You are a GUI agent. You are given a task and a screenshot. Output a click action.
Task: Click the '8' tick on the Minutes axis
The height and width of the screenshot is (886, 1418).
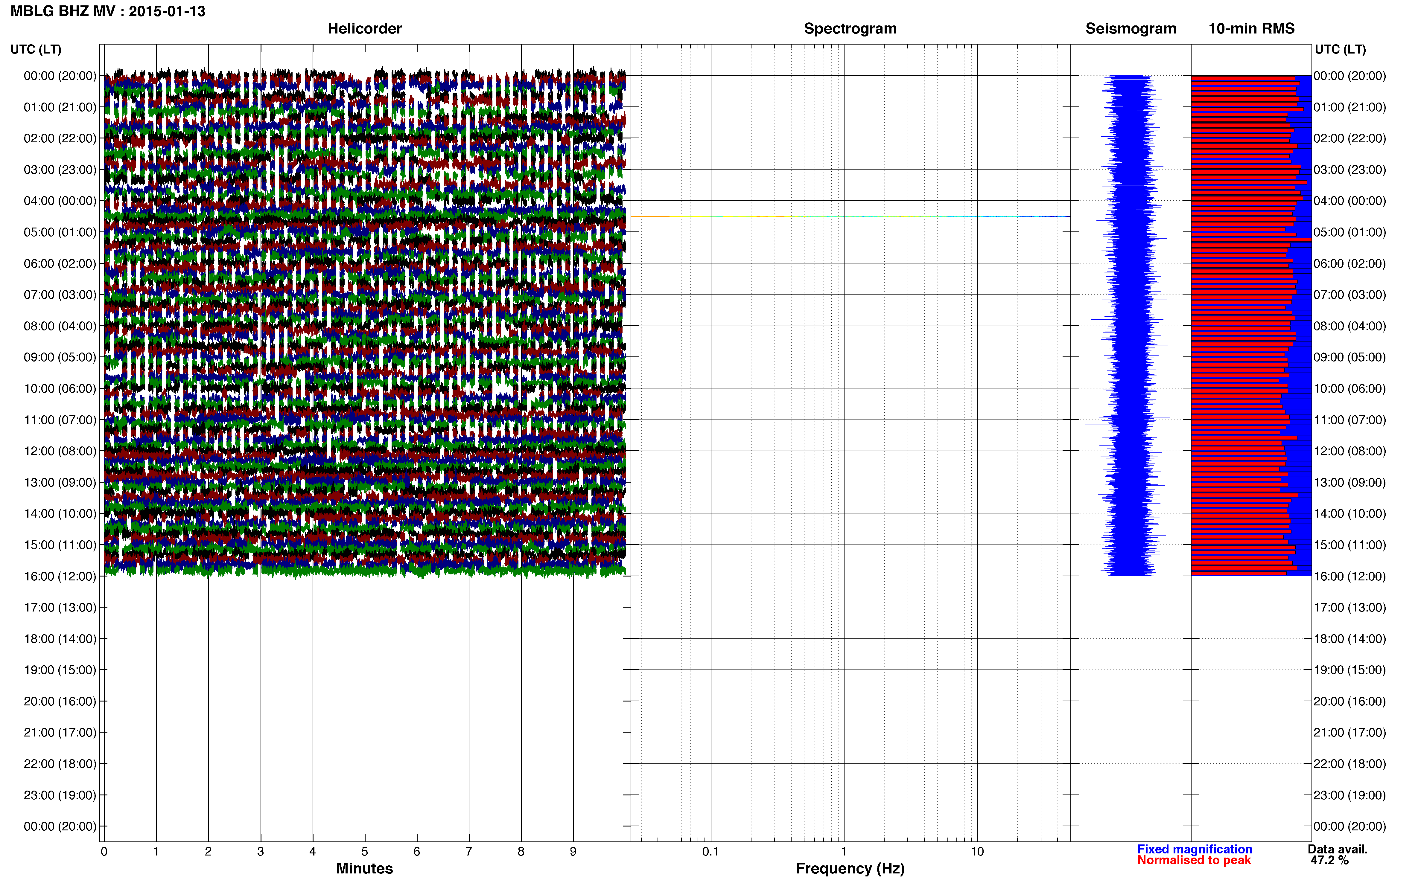point(521,851)
